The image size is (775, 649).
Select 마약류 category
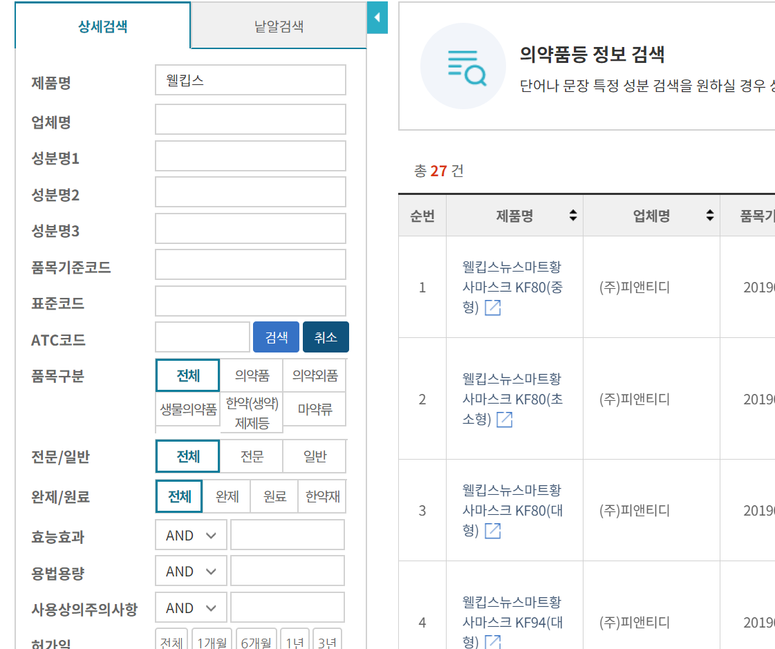315,409
